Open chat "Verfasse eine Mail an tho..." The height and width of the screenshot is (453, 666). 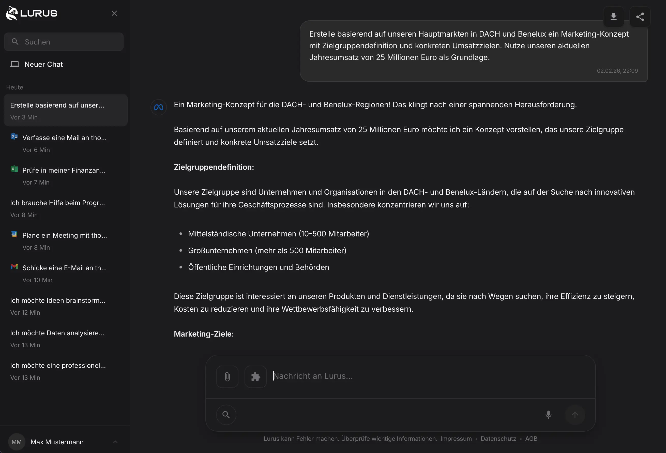point(64,138)
